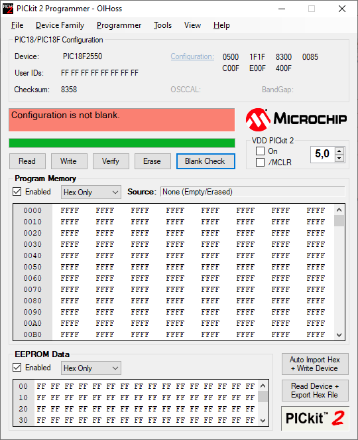Open the Device Family menu
Image resolution: width=358 pixels, height=440 pixels.
[60, 25]
